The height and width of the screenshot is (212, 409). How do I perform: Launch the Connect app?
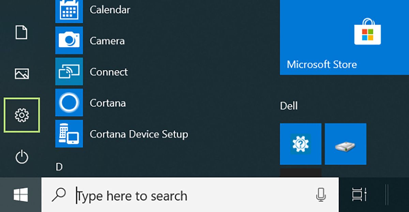click(x=69, y=72)
